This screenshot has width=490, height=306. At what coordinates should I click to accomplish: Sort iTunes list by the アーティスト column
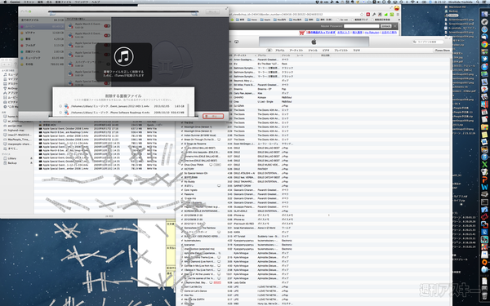click(x=245, y=55)
